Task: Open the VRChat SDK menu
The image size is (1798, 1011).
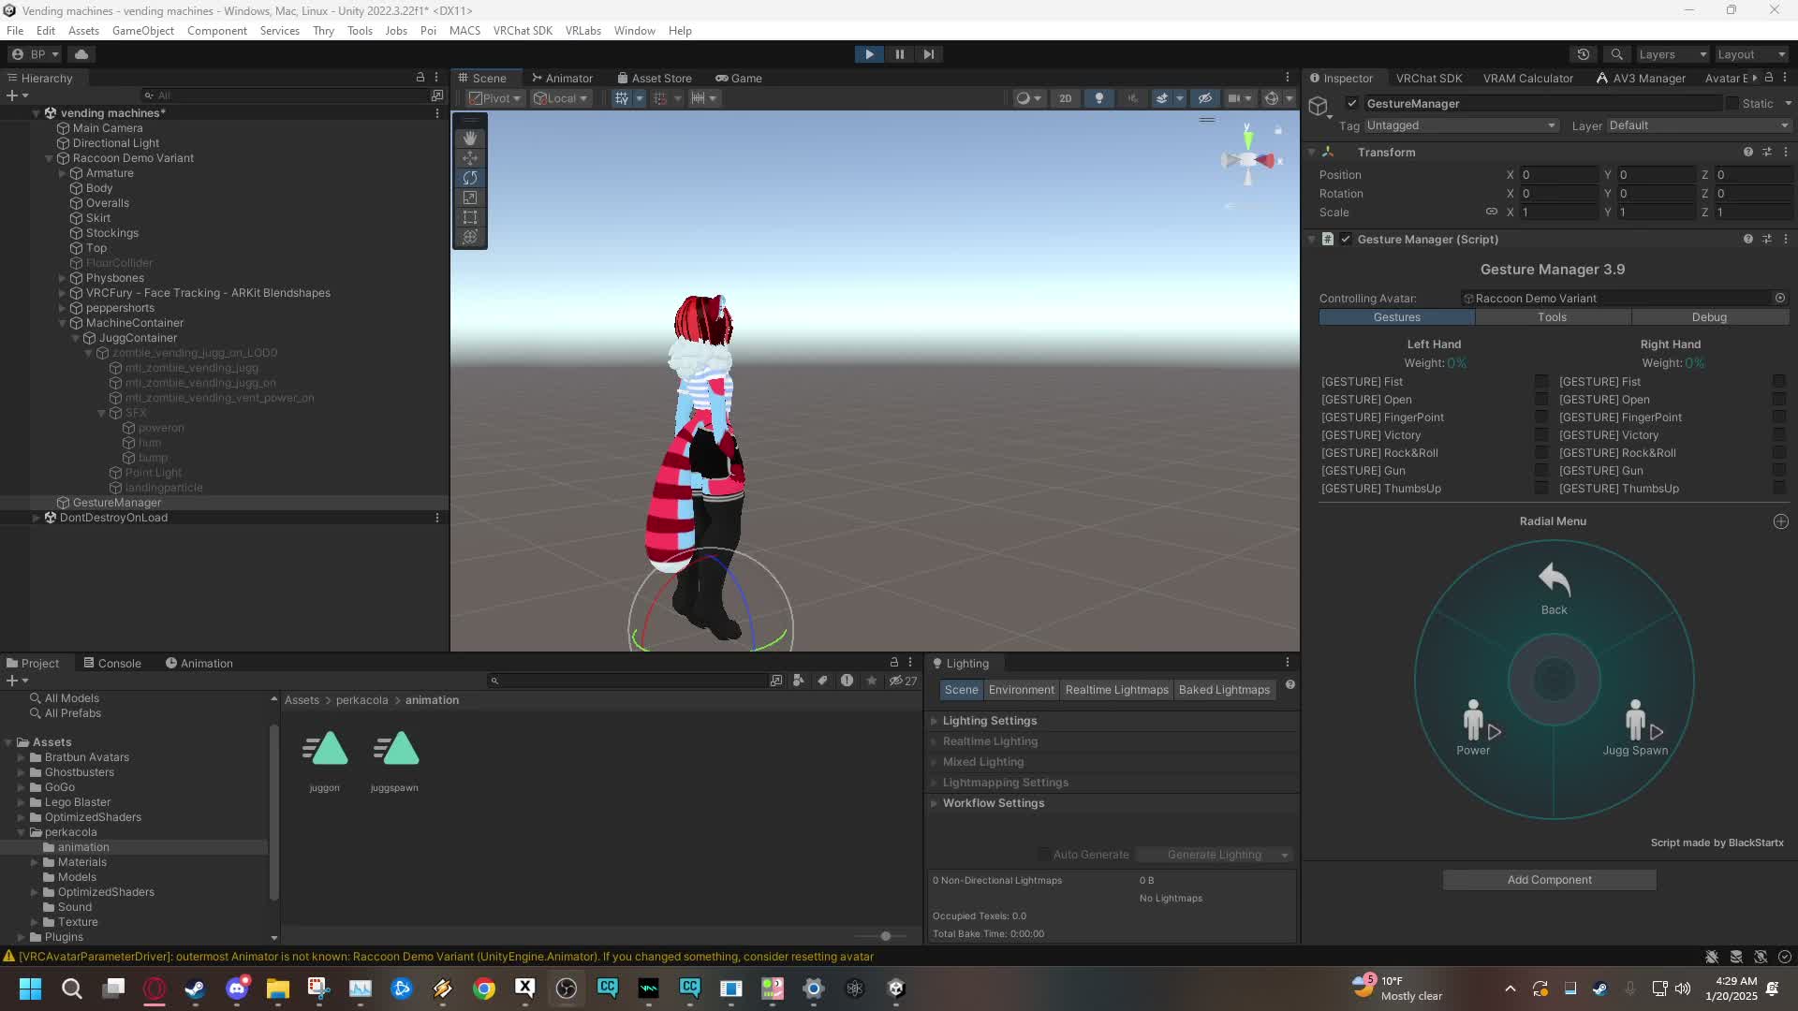Action: click(x=523, y=31)
